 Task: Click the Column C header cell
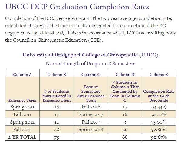coord(91,73)
